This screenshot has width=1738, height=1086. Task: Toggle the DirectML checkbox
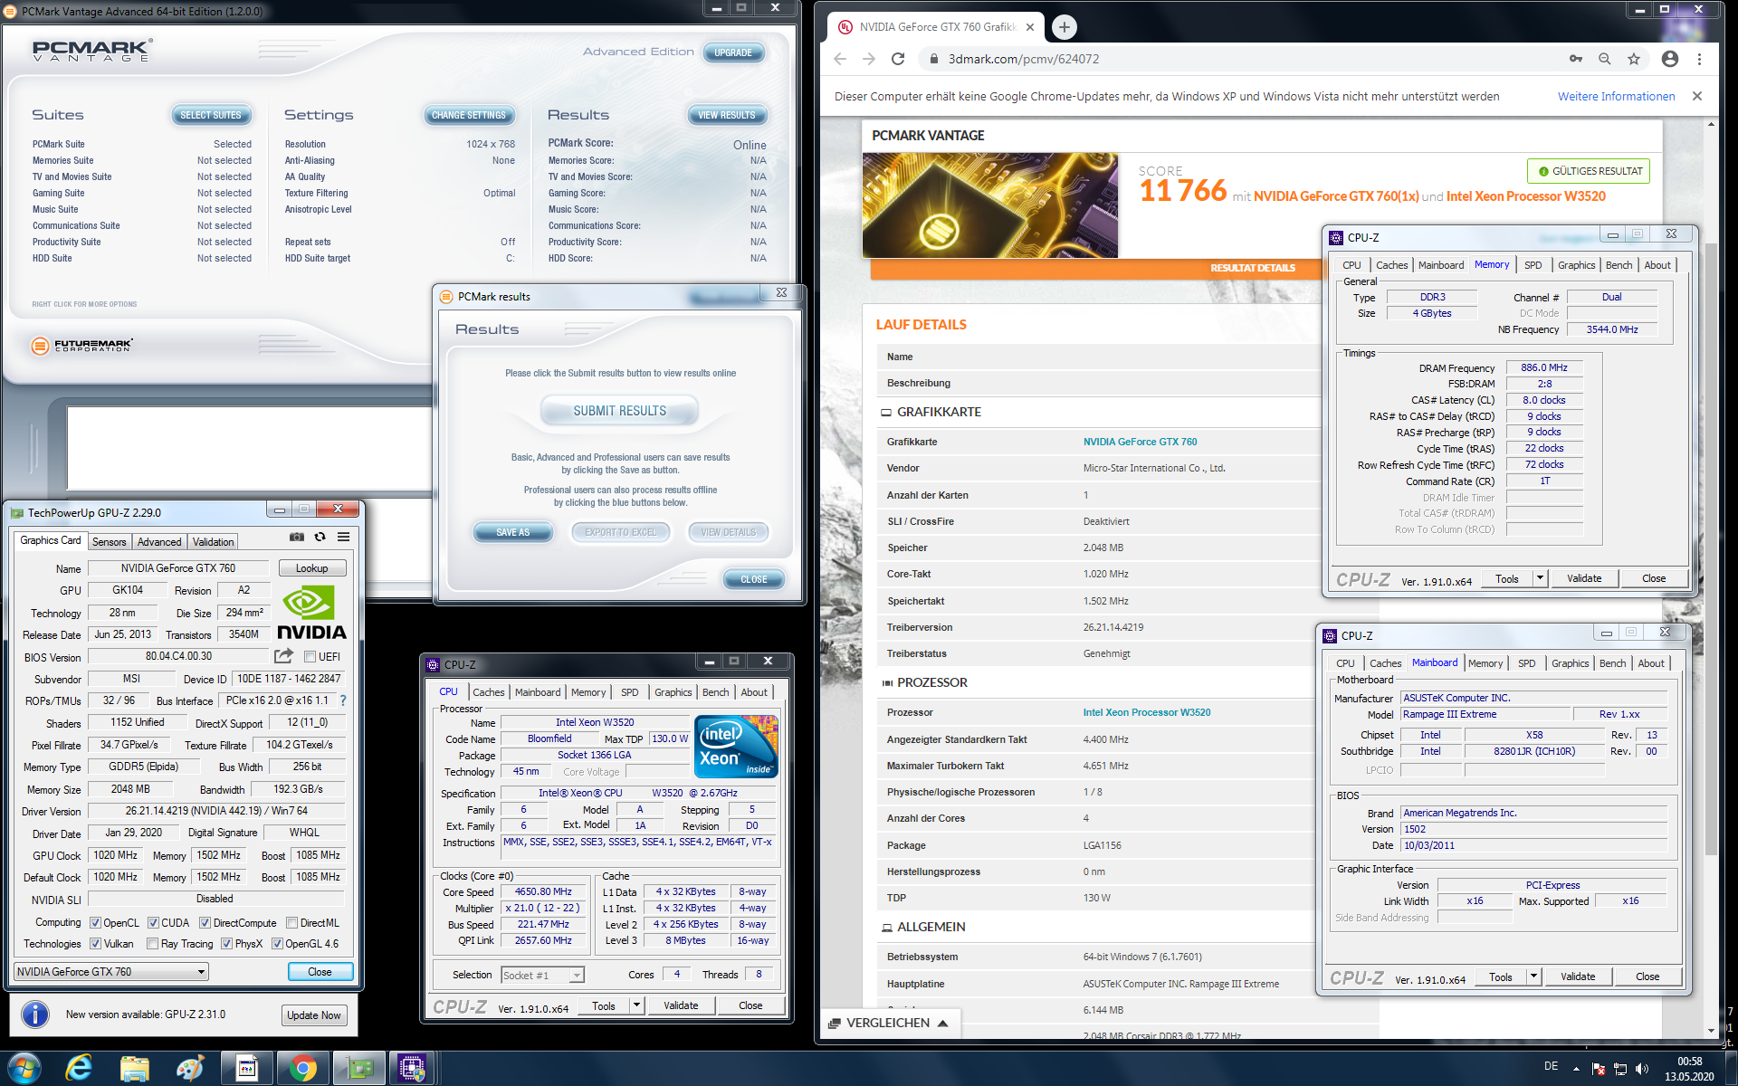point(291,923)
